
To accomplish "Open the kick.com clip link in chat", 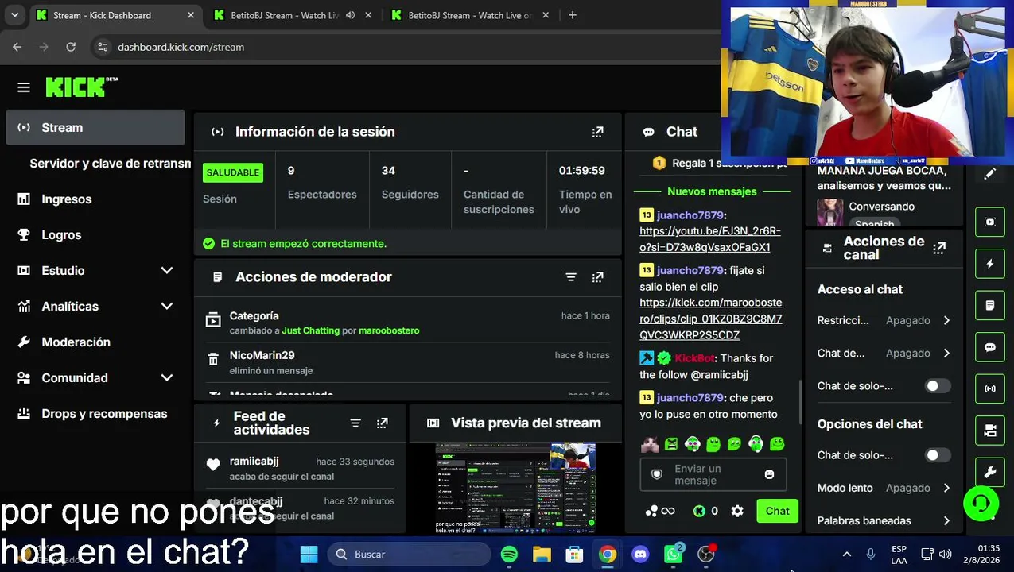I will pos(710,319).
